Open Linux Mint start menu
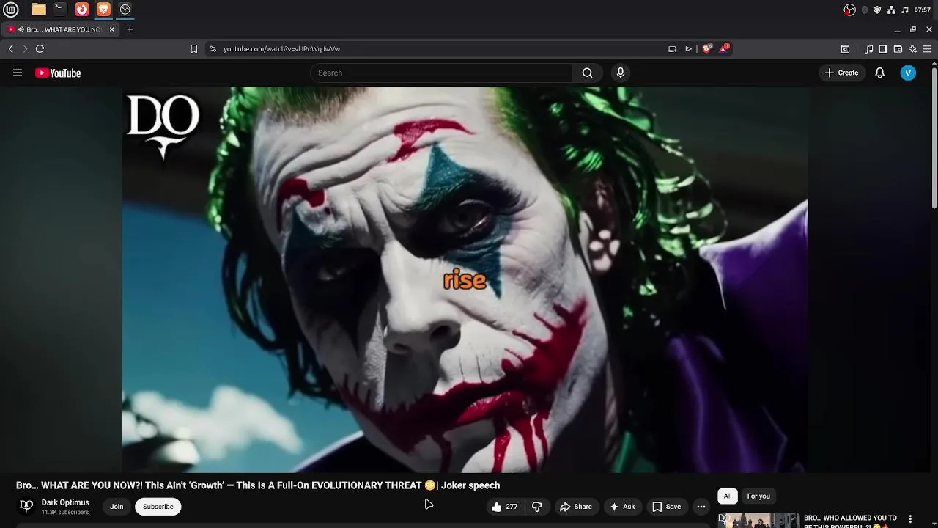This screenshot has width=938, height=528. point(11,10)
